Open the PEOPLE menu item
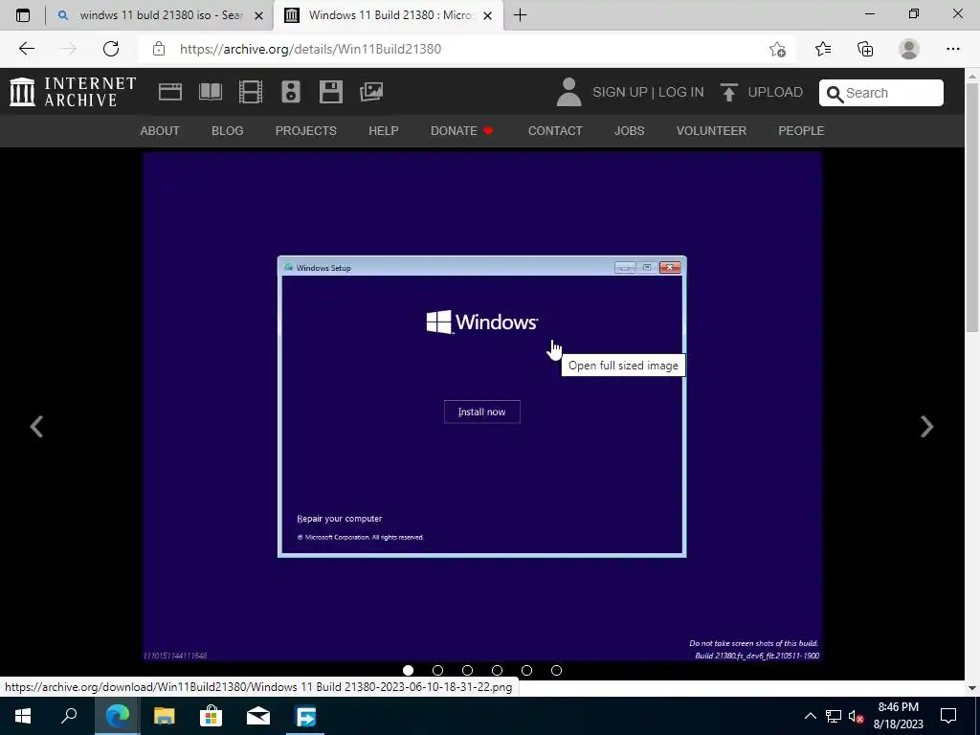Screen dimensions: 980x735 (801, 130)
